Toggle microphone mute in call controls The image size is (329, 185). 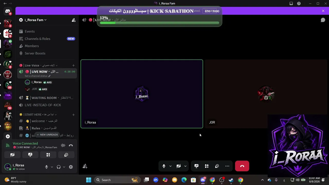[x=164, y=166]
